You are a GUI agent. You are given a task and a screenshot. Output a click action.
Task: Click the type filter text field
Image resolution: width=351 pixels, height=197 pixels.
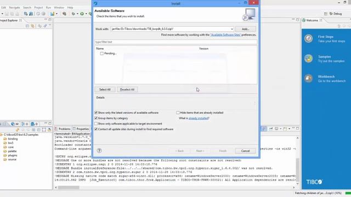pyautogui.click(x=175, y=42)
